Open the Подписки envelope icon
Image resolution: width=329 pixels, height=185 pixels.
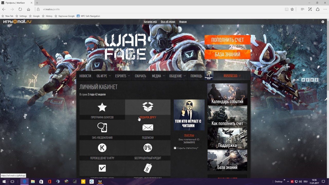coord(148,127)
